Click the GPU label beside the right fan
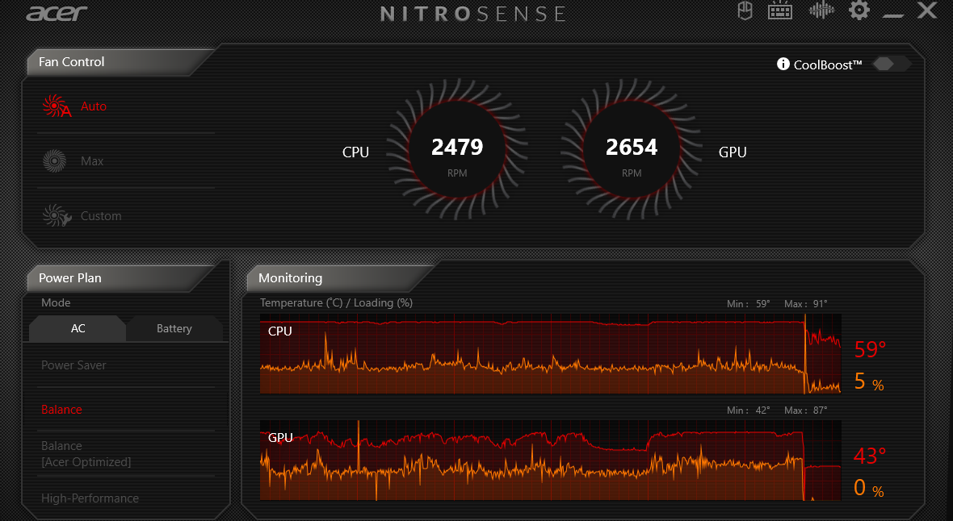This screenshot has width=953, height=521. 733,152
